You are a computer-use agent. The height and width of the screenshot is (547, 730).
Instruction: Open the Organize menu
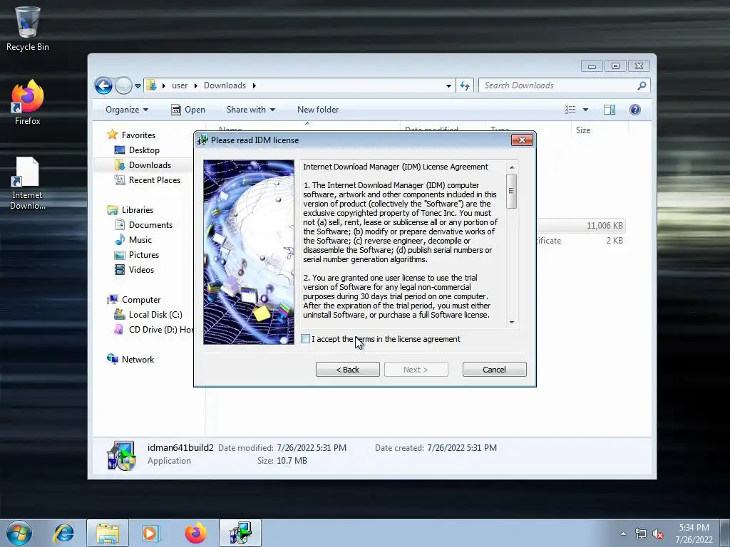(x=127, y=110)
